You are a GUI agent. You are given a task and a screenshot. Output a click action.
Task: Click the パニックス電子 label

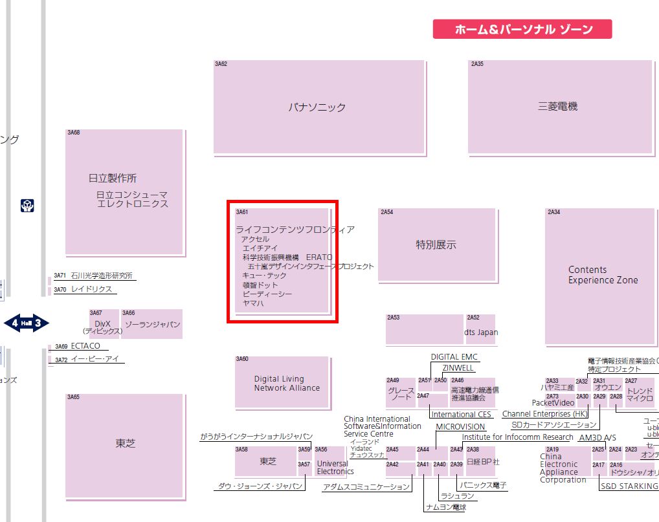(483, 485)
